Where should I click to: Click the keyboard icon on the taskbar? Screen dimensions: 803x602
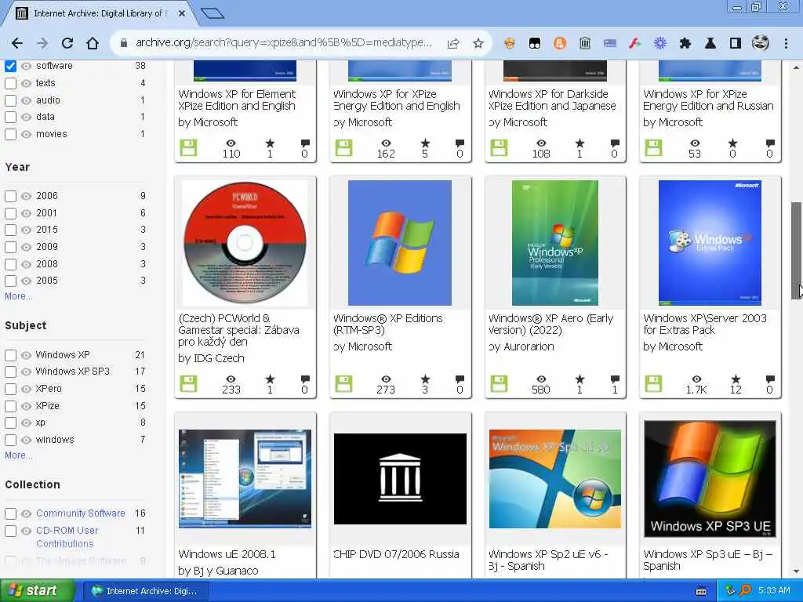point(702,591)
